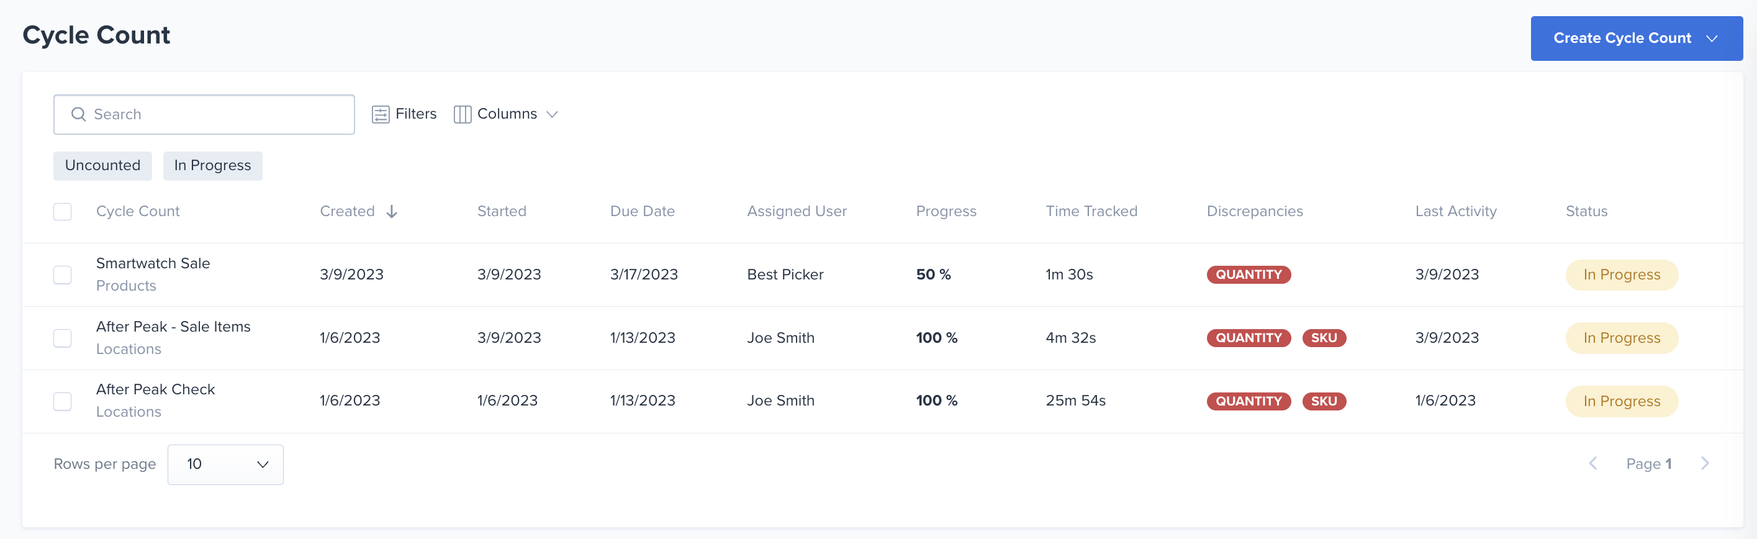Click QUANTITY badge for Smartwatch Sale
Viewport: 1757px width, 539px height.
pyautogui.click(x=1248, y=274)
